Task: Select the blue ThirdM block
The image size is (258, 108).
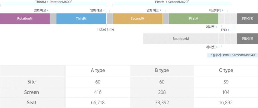Action: tap(81, 19)
